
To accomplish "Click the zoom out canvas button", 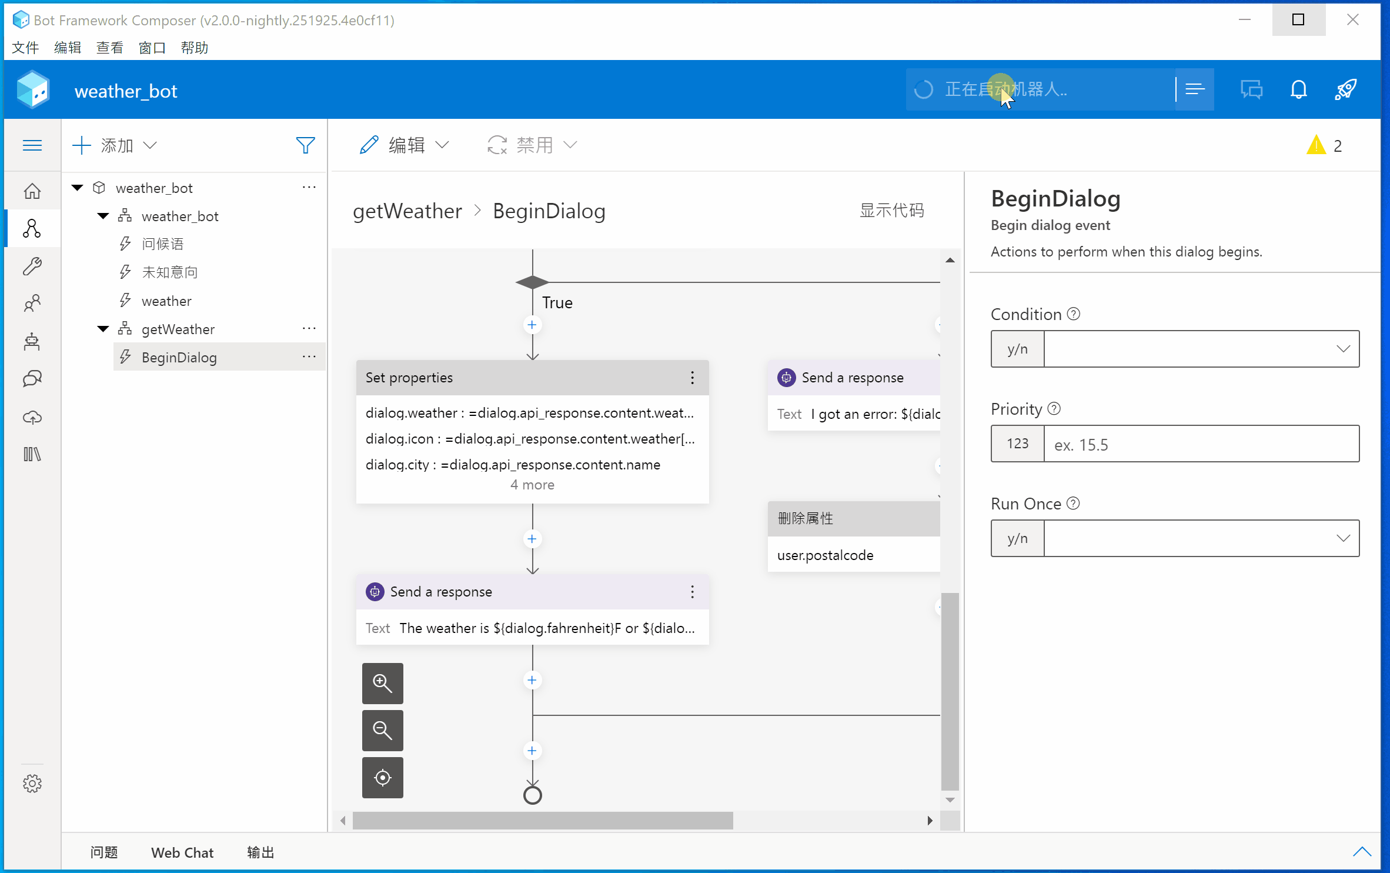I will (382, 730).
